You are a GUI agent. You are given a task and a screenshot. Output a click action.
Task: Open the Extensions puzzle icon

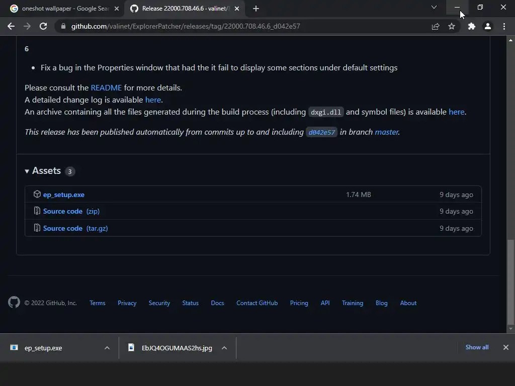click(x=472, y=26)
